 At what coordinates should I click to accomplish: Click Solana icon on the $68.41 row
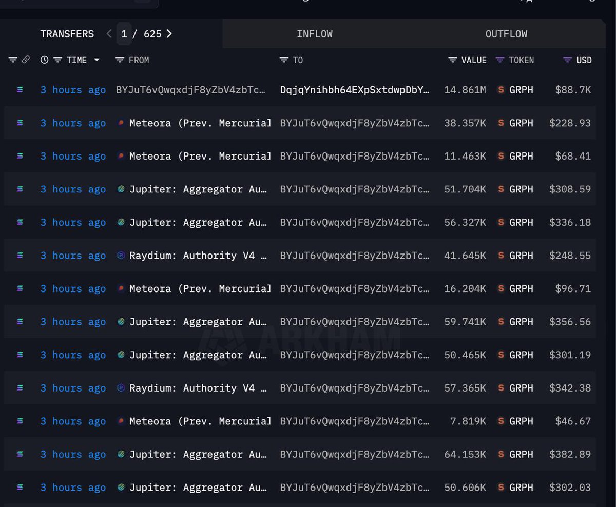coord(20,156)
